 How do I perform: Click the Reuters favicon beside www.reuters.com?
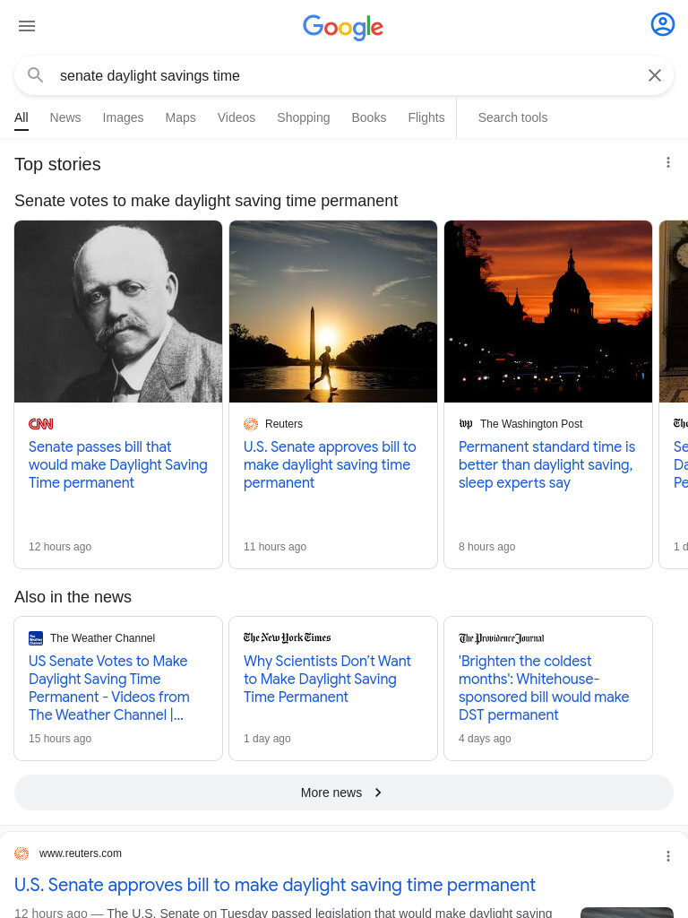click(21, 853)
